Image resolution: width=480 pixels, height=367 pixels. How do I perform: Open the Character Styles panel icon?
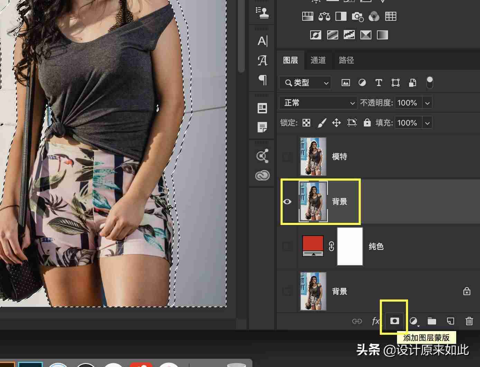262,60
